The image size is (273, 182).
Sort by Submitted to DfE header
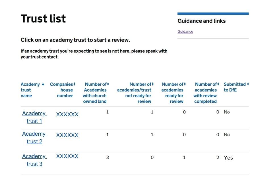tap(234, 87)
